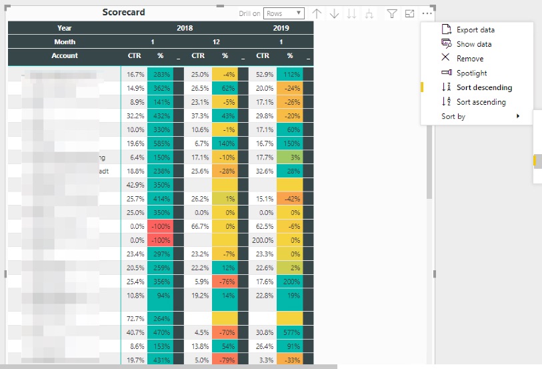Image resolution: width=542 pixels, height=369 pixels.
Task: Click the Drill on label
Action: coord(249,13)
